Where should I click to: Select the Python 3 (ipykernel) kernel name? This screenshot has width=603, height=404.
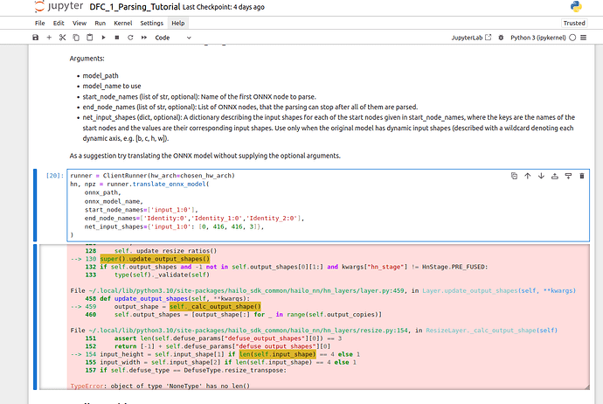pyautogui.click(x=537, y=38)
